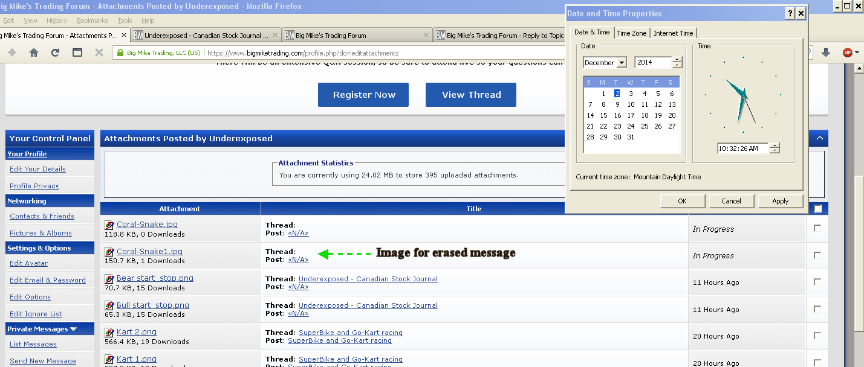Decrease time with the down spinner

point(775,151)
